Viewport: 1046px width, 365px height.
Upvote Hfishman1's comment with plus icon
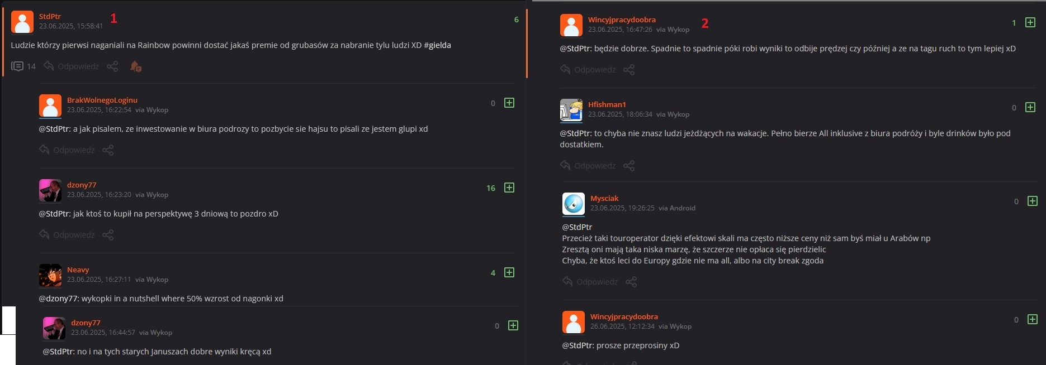(x=1030, y=107)
